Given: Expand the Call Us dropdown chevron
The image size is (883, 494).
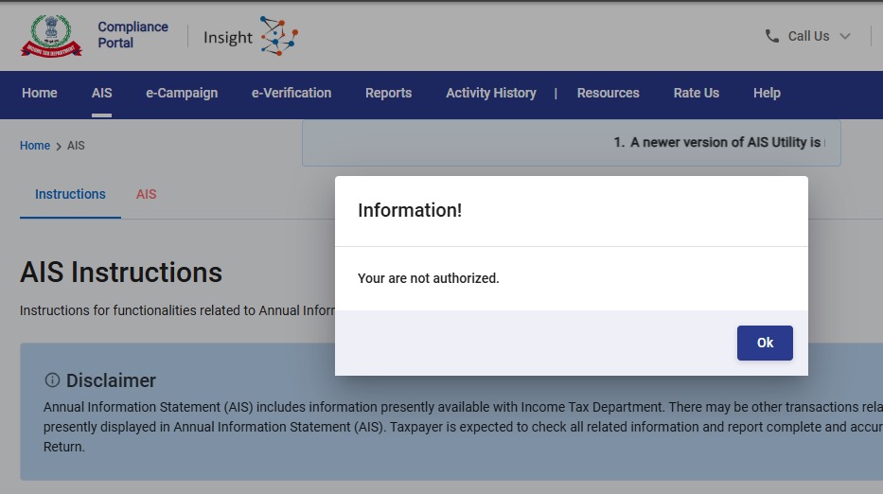Looking at the screenshot, I should tap(845, 36).
